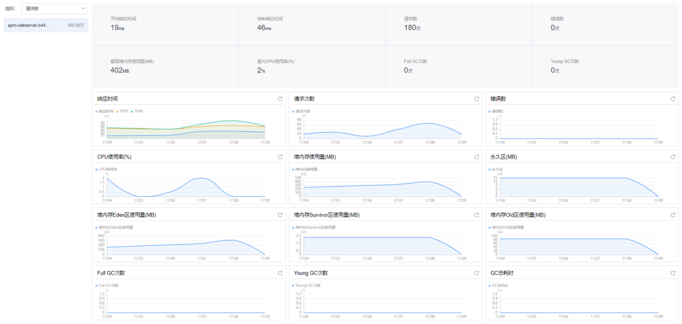Refresh the 永久区(MB) chart

click(x=673, y=157)
